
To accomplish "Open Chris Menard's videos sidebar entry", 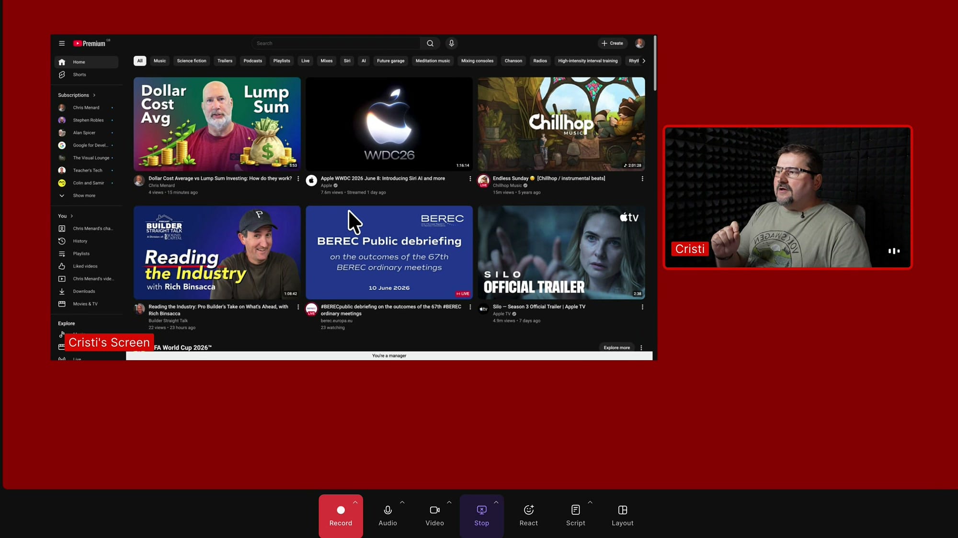I will [86, 279].
